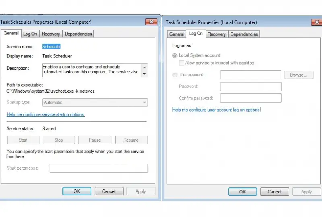Close the right Task Scheduler Properties window
Image resolution: width=322 pixels, height=217 pixels.
click(316, 22)
